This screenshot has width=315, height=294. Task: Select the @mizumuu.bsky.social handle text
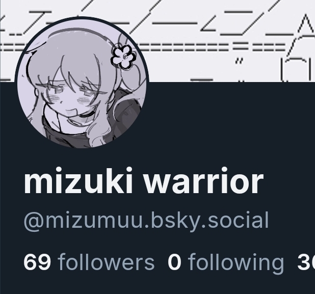tap(146, 221)
